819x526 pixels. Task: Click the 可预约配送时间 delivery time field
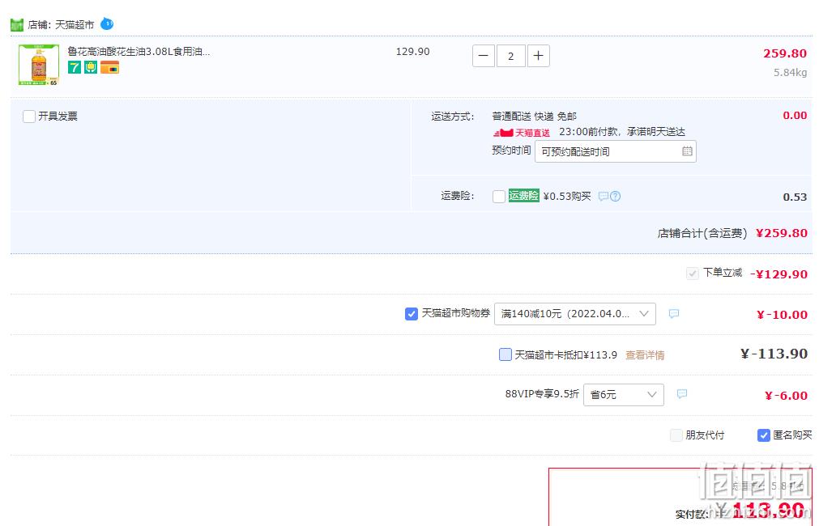[616, 151]
